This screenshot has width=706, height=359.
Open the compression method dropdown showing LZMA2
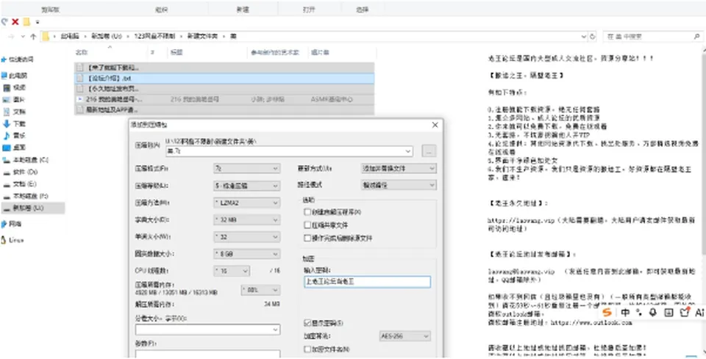coord(246,203)
